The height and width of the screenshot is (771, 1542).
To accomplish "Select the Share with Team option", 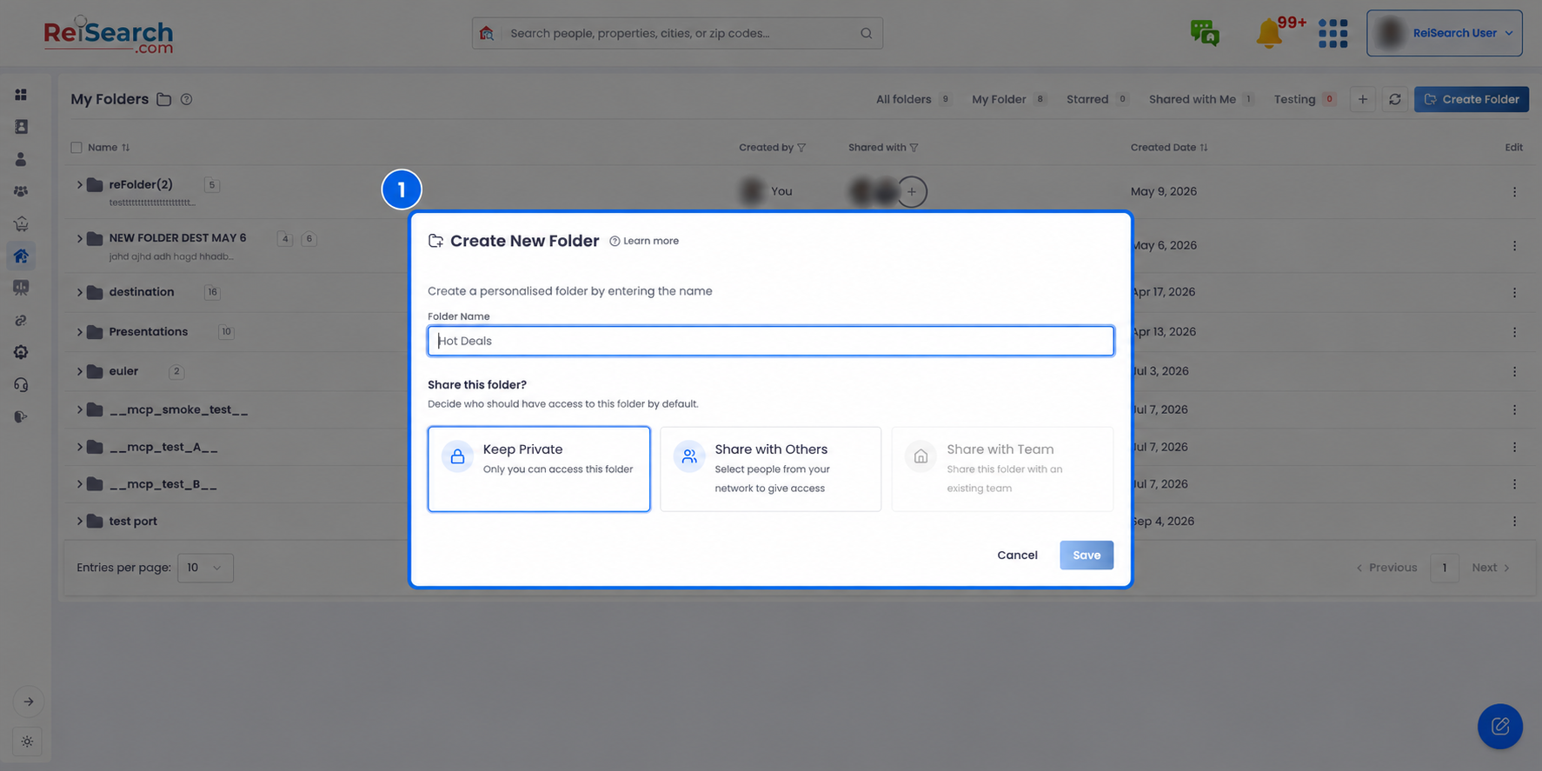I will click(x=1002, y=469).
